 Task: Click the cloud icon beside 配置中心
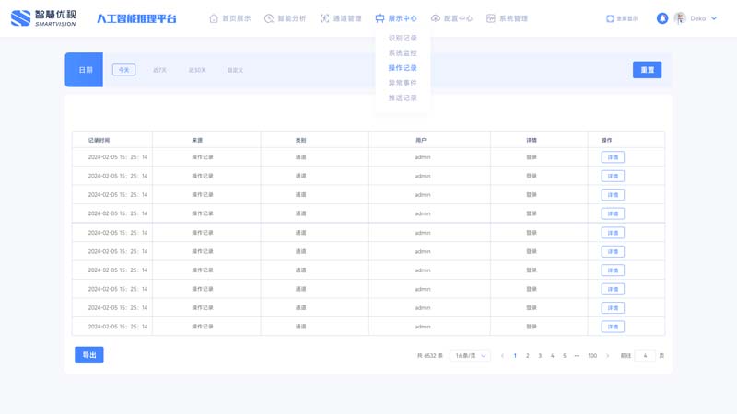coord(436,18)
